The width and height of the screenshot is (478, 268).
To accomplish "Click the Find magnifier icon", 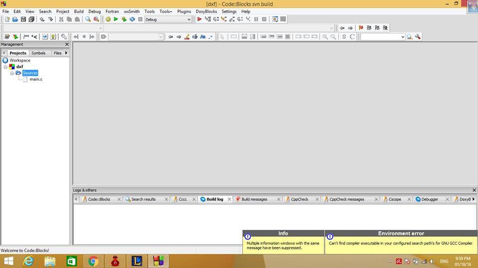I will point(88,19).
